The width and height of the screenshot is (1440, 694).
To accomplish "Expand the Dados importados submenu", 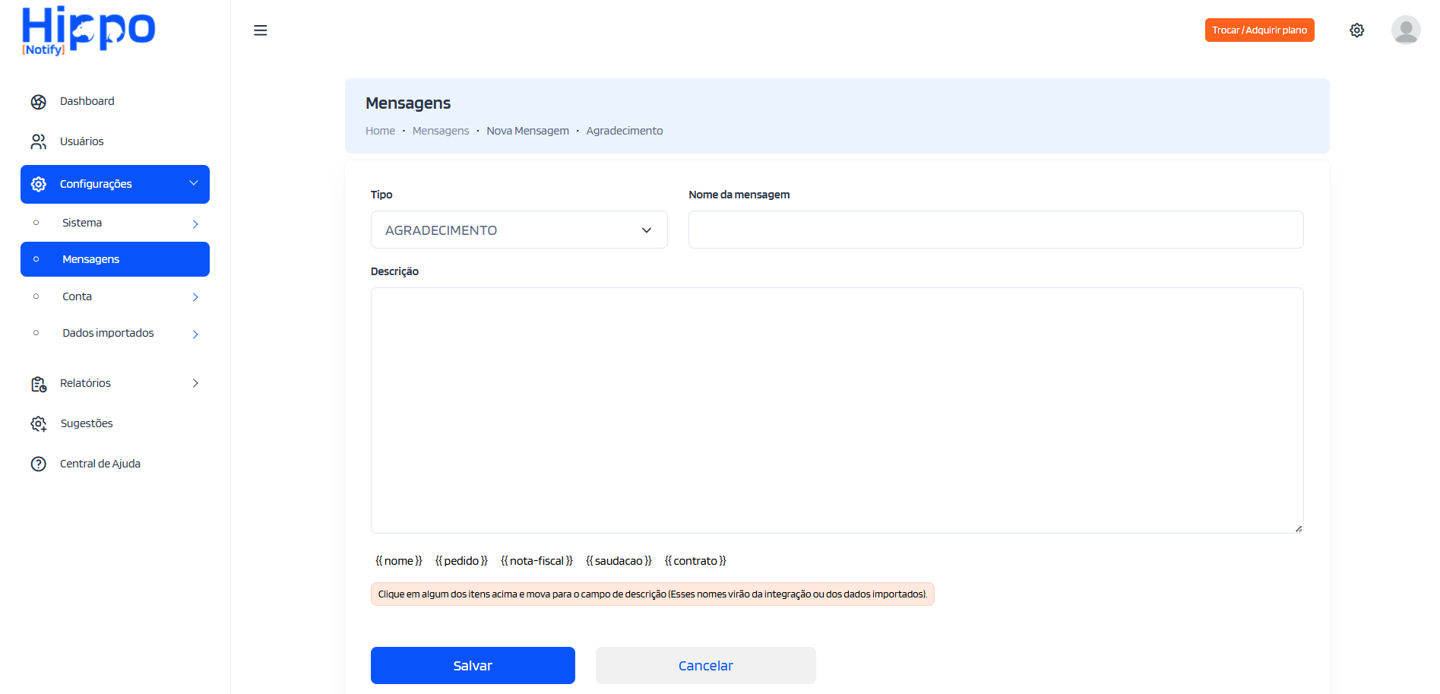I will [195, 334].
